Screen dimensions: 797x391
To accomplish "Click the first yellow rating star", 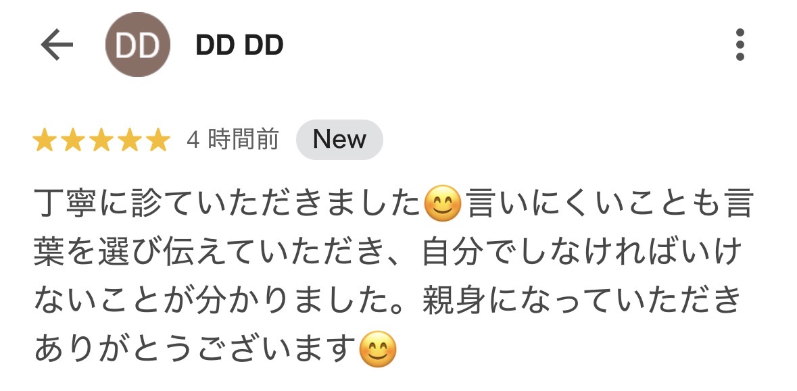I will 45,140.
